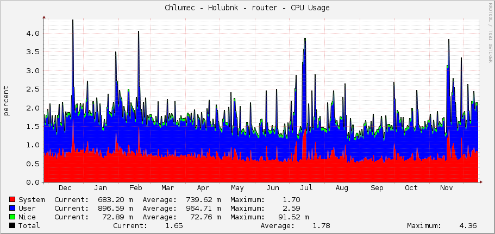Select the Nov label on time axis
The height and width of the screenshot is (234, 495).
447,188
